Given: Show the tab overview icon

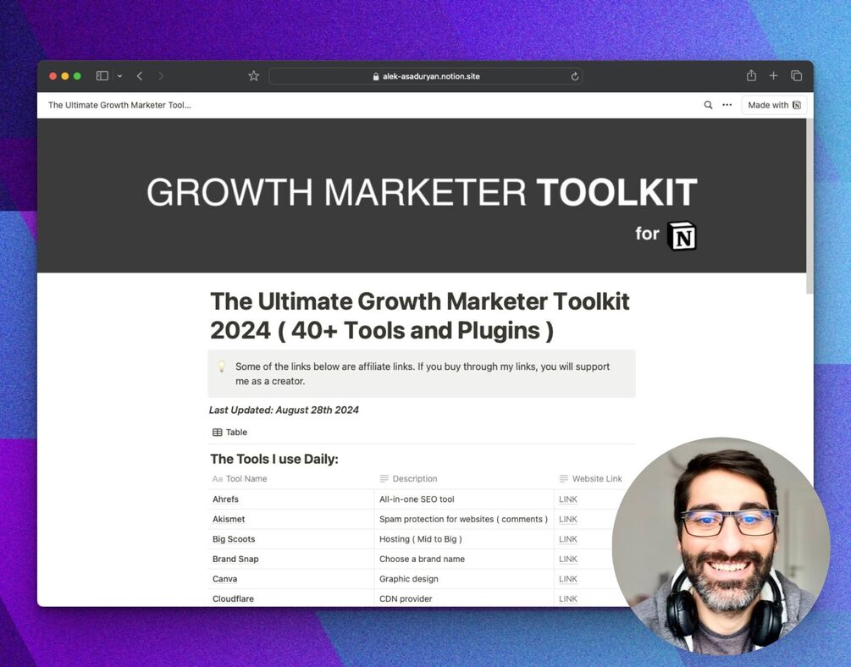Looking at the screenshot, I should pyautogui.click(x=796, y=76).
